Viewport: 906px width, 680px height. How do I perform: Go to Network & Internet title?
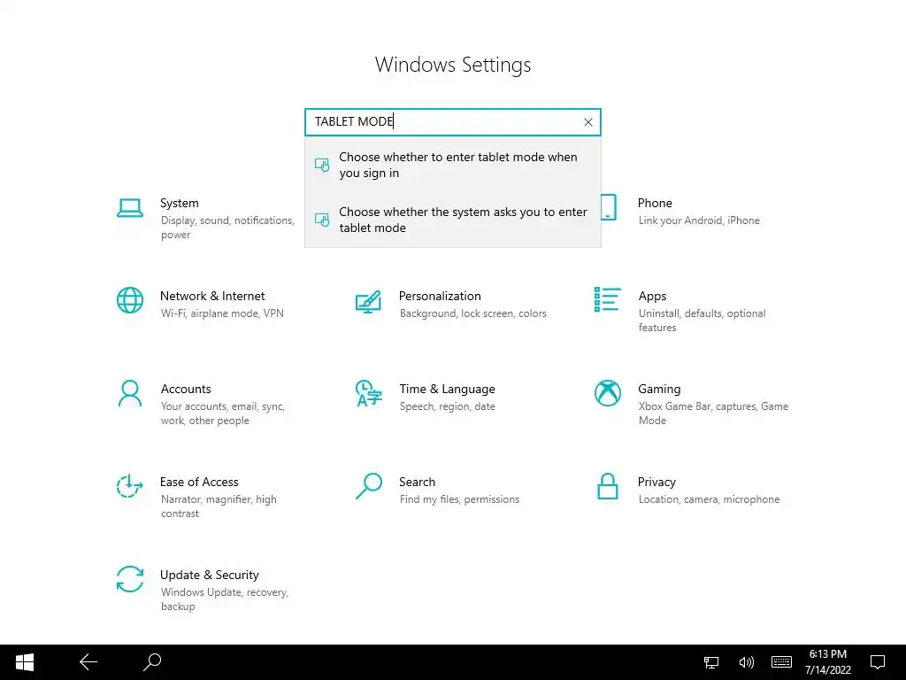click(x=212, y=296)
